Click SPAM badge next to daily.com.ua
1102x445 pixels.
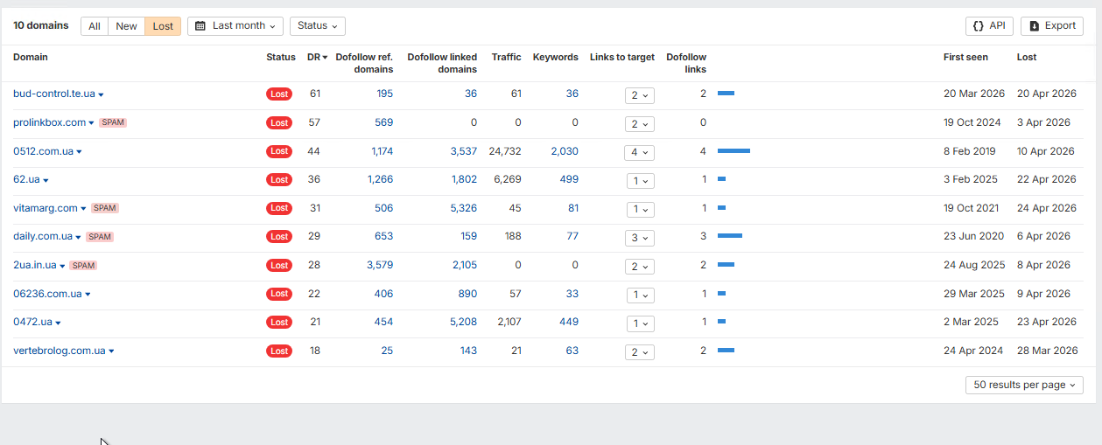pyautogui.click(x=100, y=237)
